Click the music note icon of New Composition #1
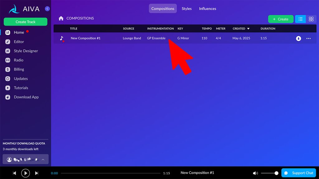Viewport: 319px width, 179px height. point(62,38)
